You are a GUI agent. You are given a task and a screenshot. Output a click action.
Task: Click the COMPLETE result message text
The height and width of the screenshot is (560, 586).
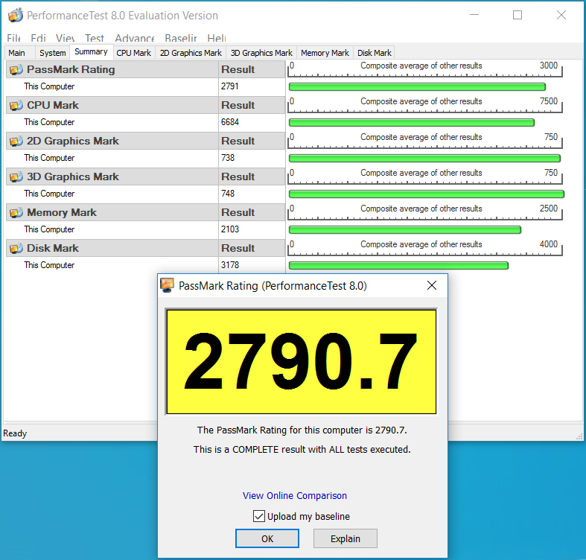(x=302, y=449)
